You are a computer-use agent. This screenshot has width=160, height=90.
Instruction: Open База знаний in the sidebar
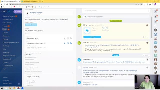7,59
